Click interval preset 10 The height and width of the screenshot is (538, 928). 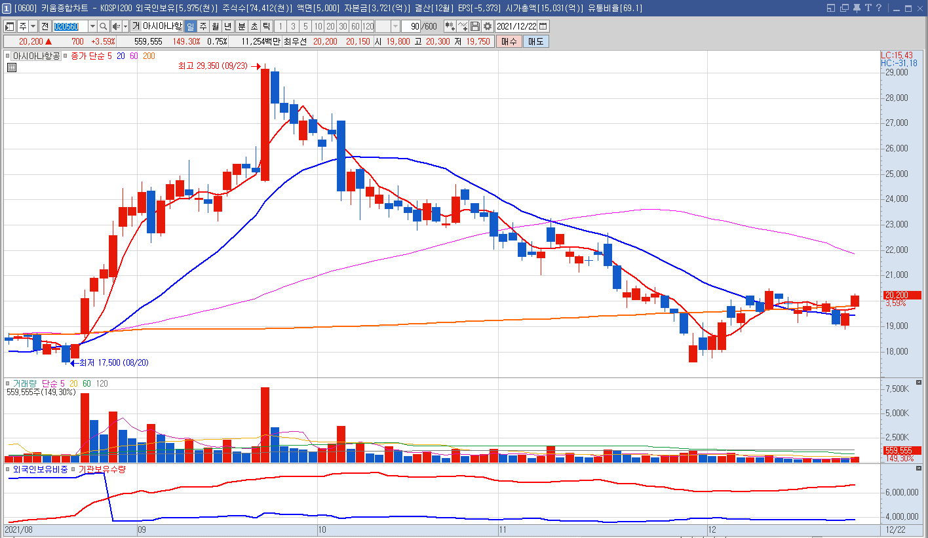[317, 26]
